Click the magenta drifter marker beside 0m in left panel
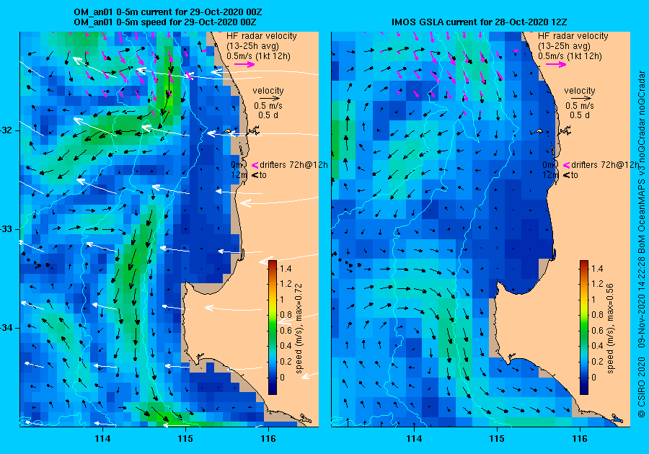 [255, 165]
